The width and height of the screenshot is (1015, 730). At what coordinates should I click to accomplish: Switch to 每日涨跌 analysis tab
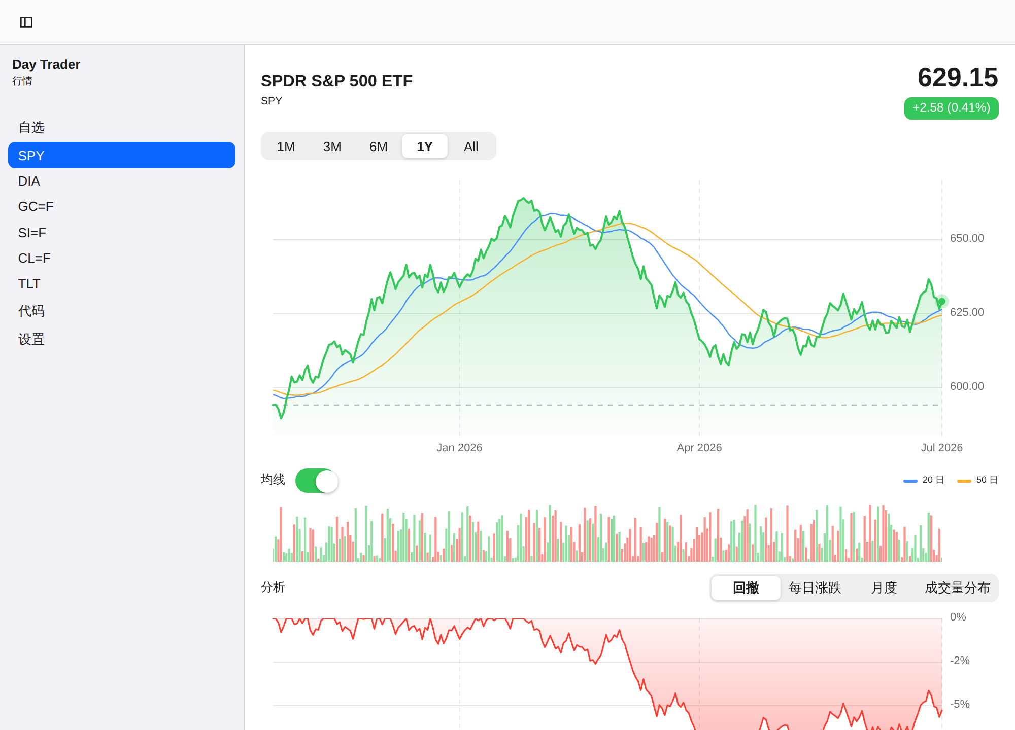pyautogui.click(x=815, y=588)
